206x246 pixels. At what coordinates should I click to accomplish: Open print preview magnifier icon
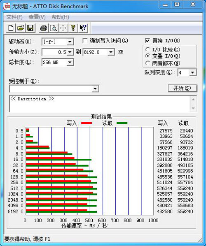coord(53,28)
